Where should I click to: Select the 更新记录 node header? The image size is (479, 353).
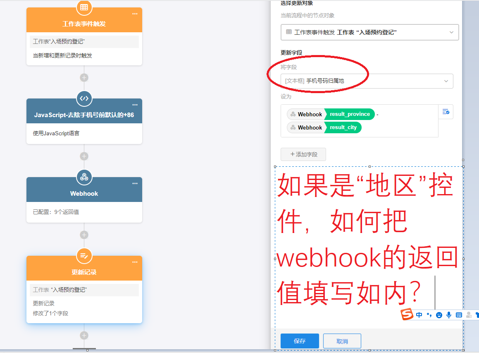84,268
